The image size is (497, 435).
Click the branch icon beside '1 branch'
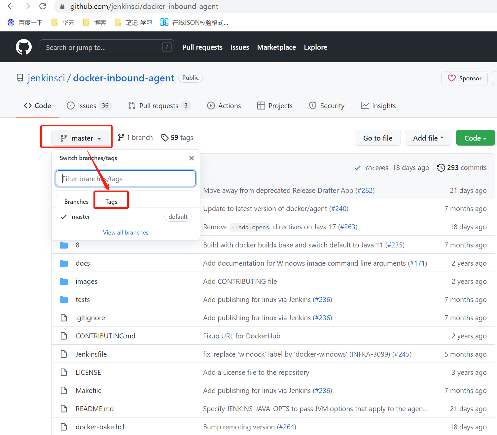(x=122, y=137)
